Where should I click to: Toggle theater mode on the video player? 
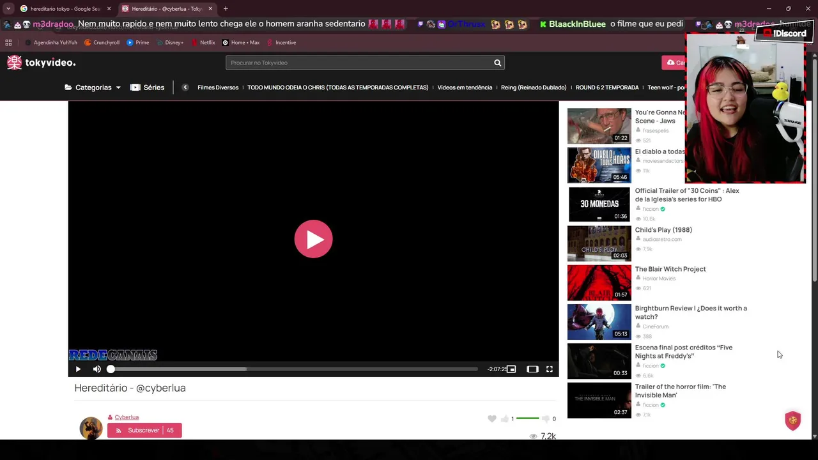click(x=532, y=369)
